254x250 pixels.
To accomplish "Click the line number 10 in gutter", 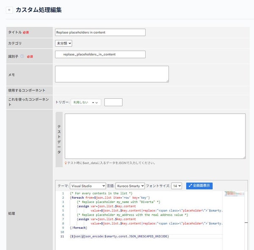I will click(x=62, y=232).
